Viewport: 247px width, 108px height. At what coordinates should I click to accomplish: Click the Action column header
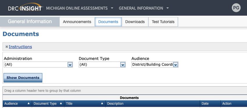click(x=234, y=103)
